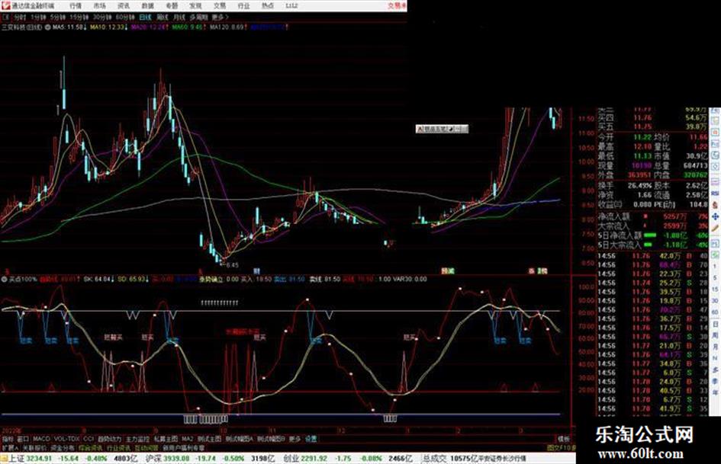The width and height of the screenshot is (721, 464).
Task: Click the 通达信 app logo icon
Action: (x=5, y=5)
